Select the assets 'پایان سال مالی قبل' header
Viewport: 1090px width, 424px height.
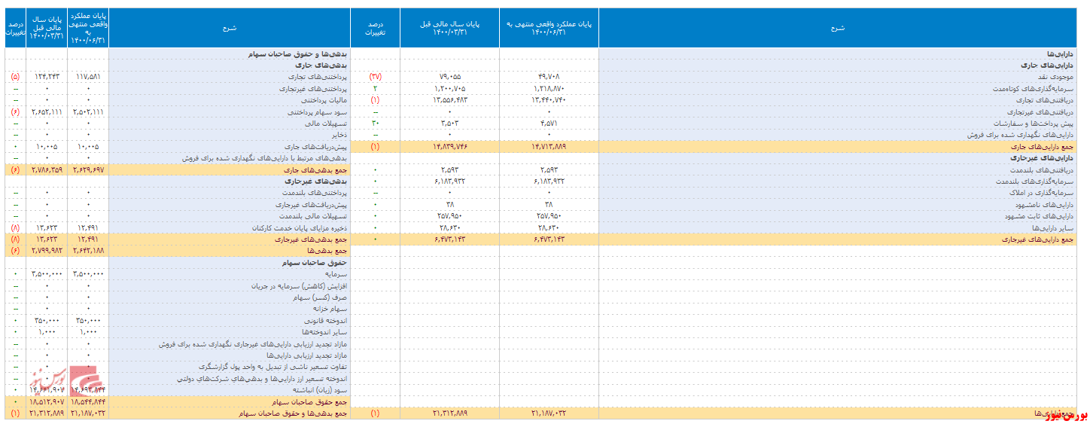point(449,28)
